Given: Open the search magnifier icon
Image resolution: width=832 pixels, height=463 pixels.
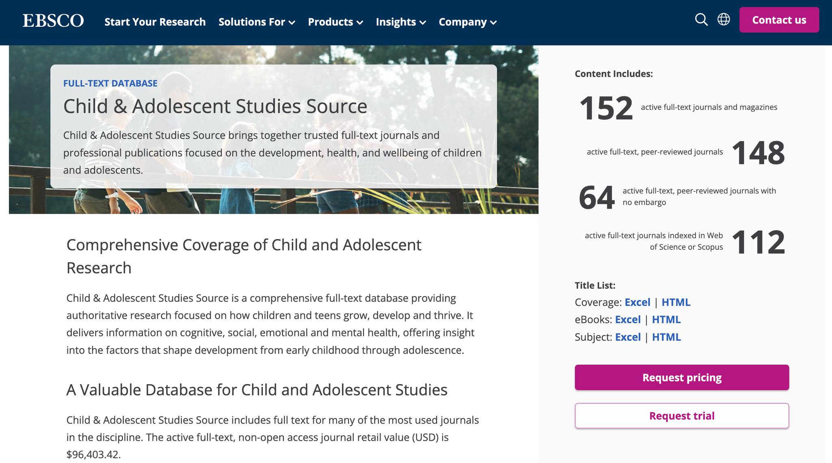Looking at the screenshot, I should pyautogui.click(x=701, y=20).
